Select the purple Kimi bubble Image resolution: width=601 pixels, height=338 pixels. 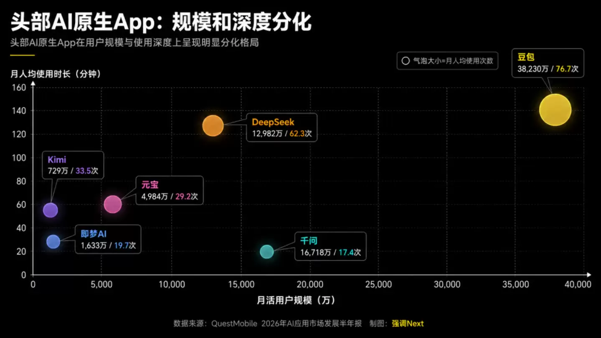(x=51, y=210)
